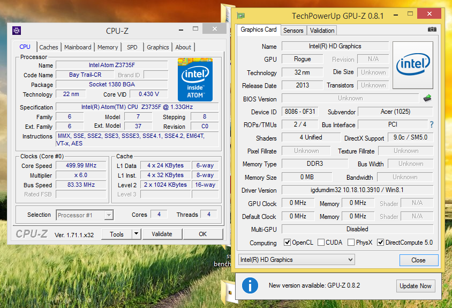Click the L1 Inst. value 4 x 32 KBytes
Image resolution: width=452 pixels, height=308 pixels.
pos(165,175)
